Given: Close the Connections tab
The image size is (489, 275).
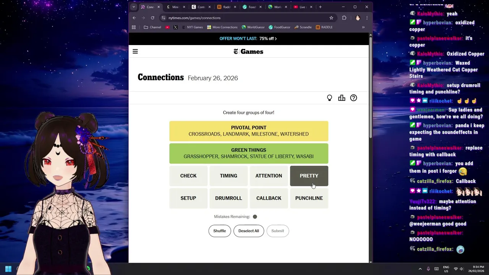Looking at the screenshot, I should tap(159, 7).
